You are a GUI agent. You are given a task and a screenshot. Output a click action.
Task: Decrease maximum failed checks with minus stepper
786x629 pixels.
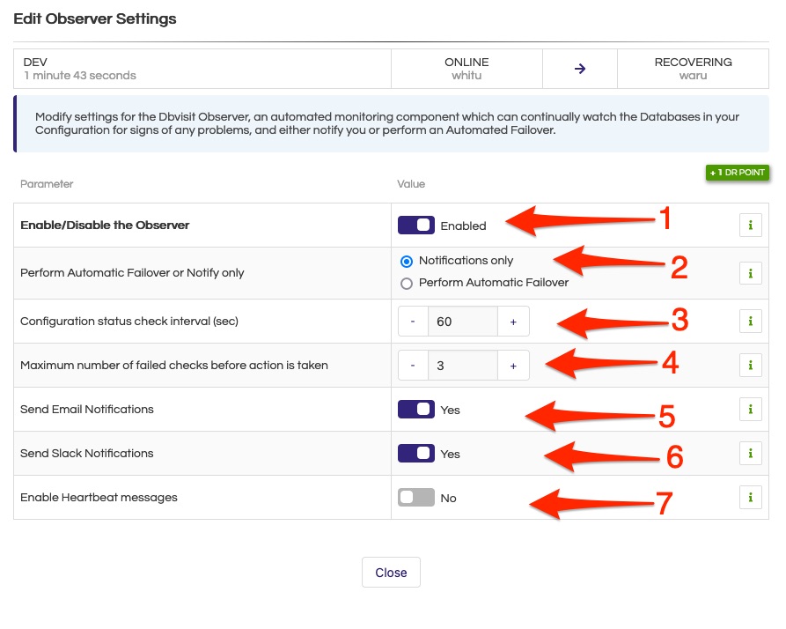(x=413, y=365)
